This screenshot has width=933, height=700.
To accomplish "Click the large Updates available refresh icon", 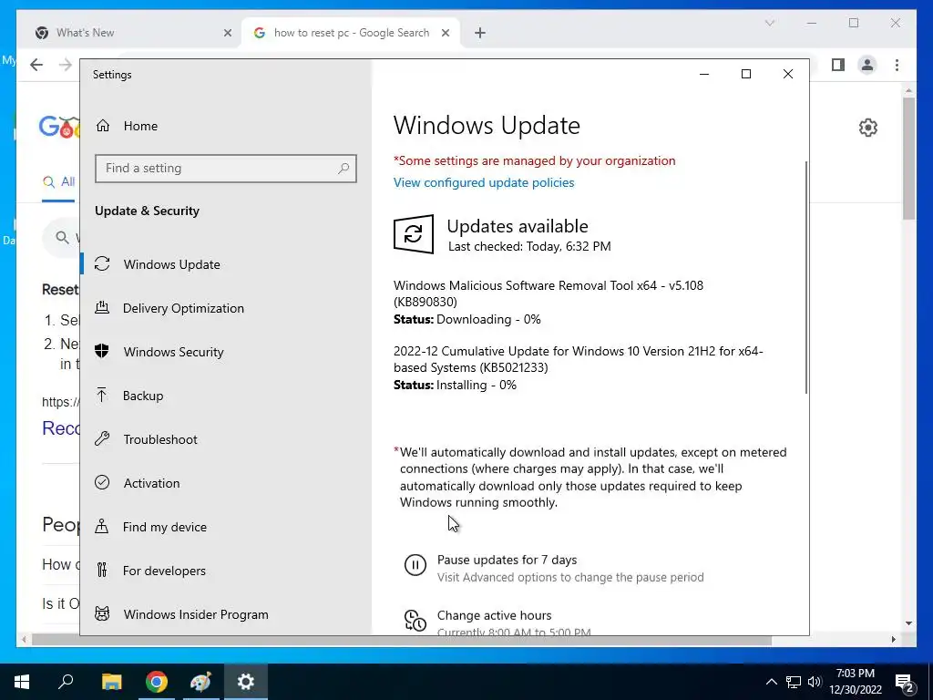I will click(414, 234).
